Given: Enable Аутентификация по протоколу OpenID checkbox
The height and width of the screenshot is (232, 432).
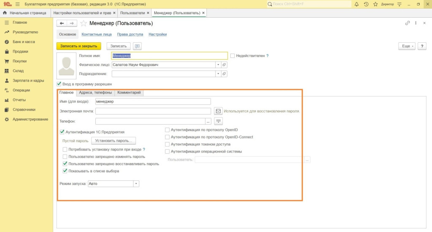Looking at the screenshot, I should pyautogui.click(x=167, y=130).
